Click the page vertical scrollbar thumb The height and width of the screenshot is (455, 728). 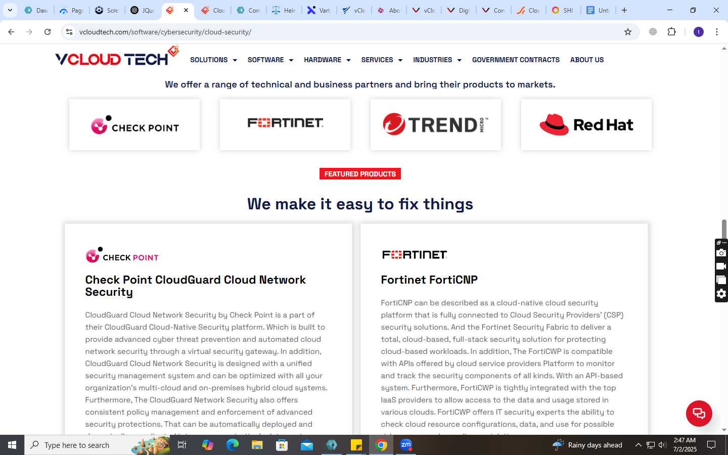click(724, 229)
